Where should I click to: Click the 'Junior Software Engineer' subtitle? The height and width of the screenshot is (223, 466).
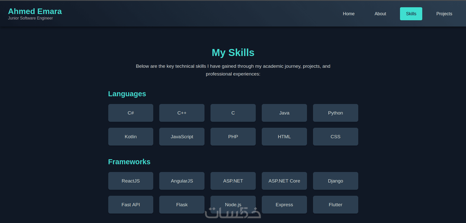(x=30, y=18)
